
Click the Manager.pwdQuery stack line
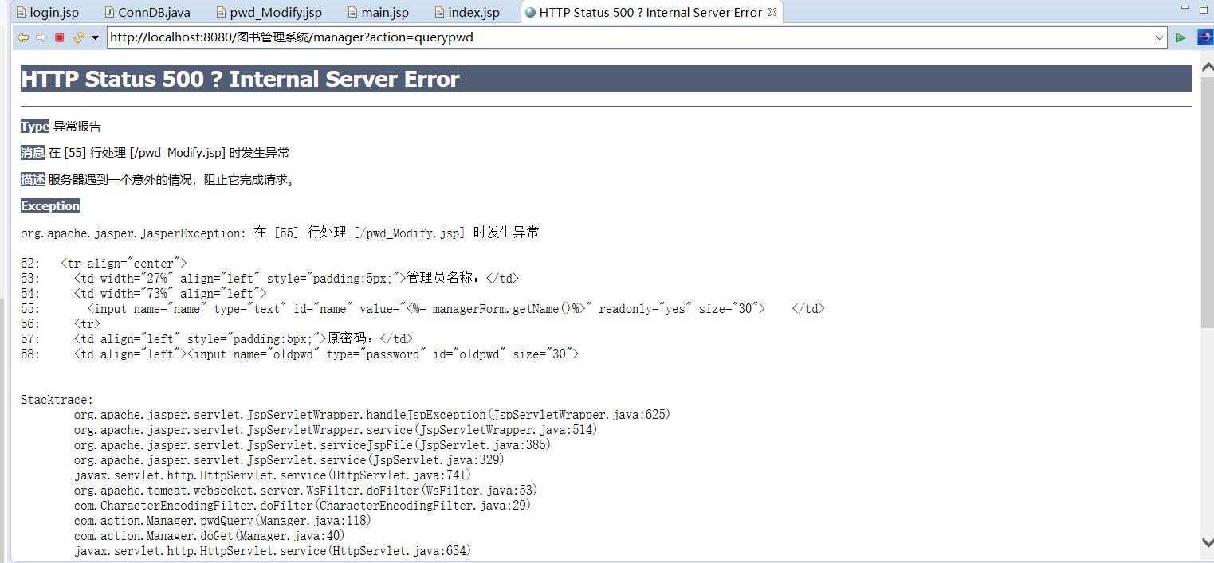[222, 521]
